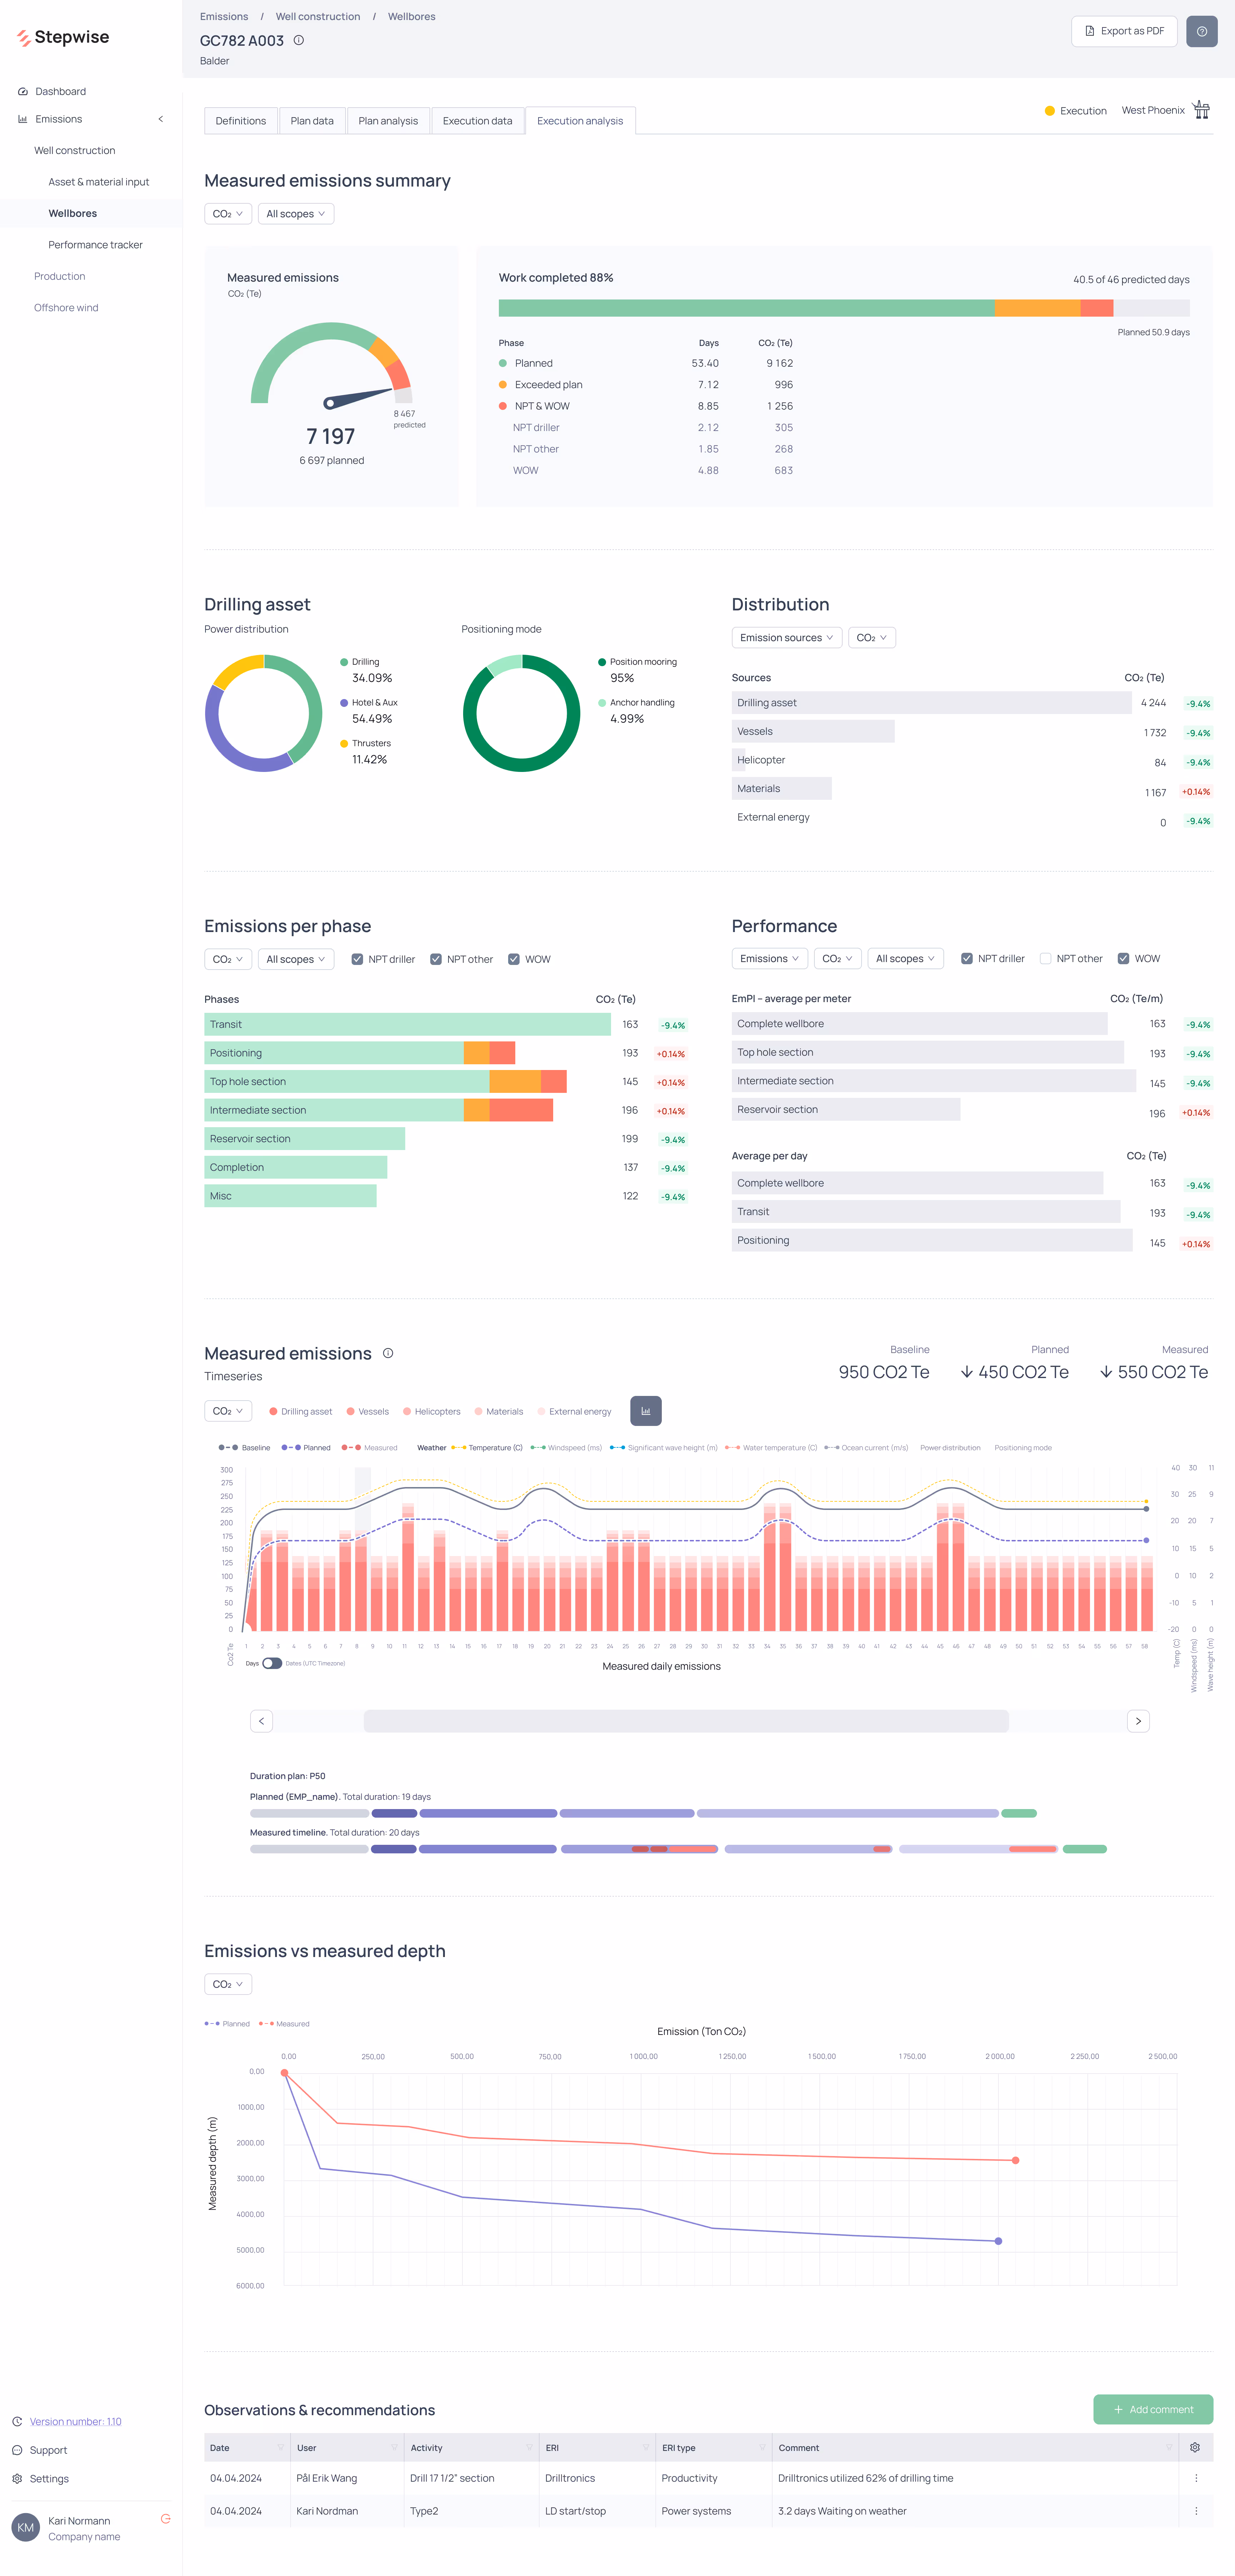
Task: Filter the User column
Action: 394,2448
